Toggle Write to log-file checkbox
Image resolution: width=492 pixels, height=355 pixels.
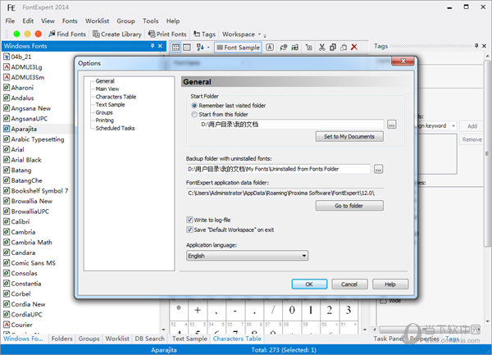coord(208,220)
